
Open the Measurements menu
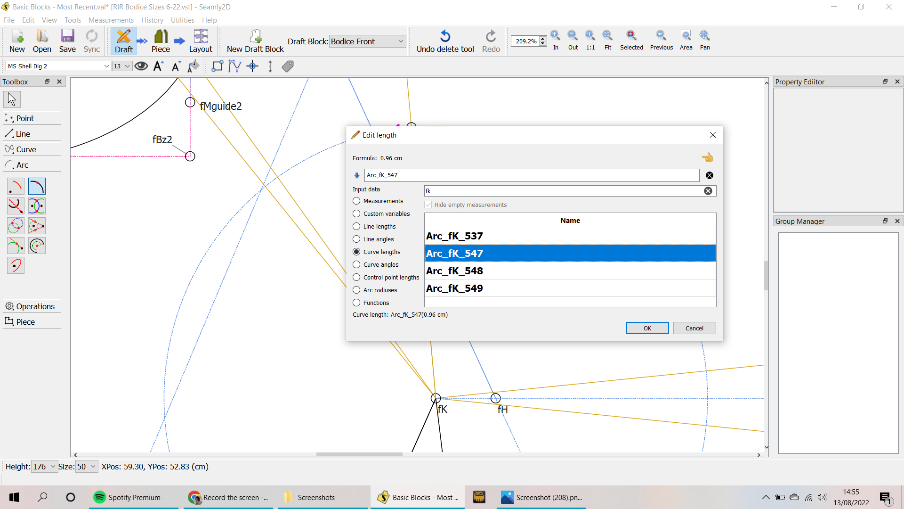pyautogui.click(x=111, y=20)
